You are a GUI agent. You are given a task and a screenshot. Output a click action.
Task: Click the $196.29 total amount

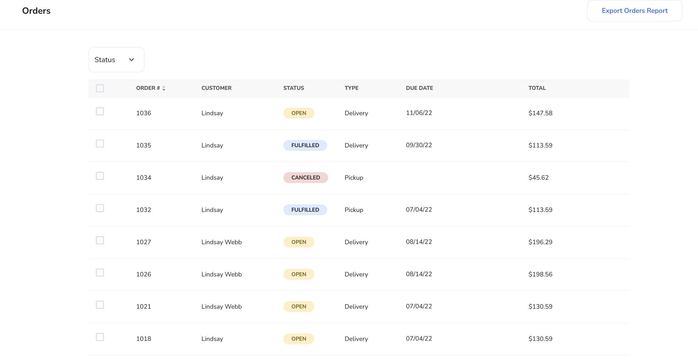tap(540, 242)
